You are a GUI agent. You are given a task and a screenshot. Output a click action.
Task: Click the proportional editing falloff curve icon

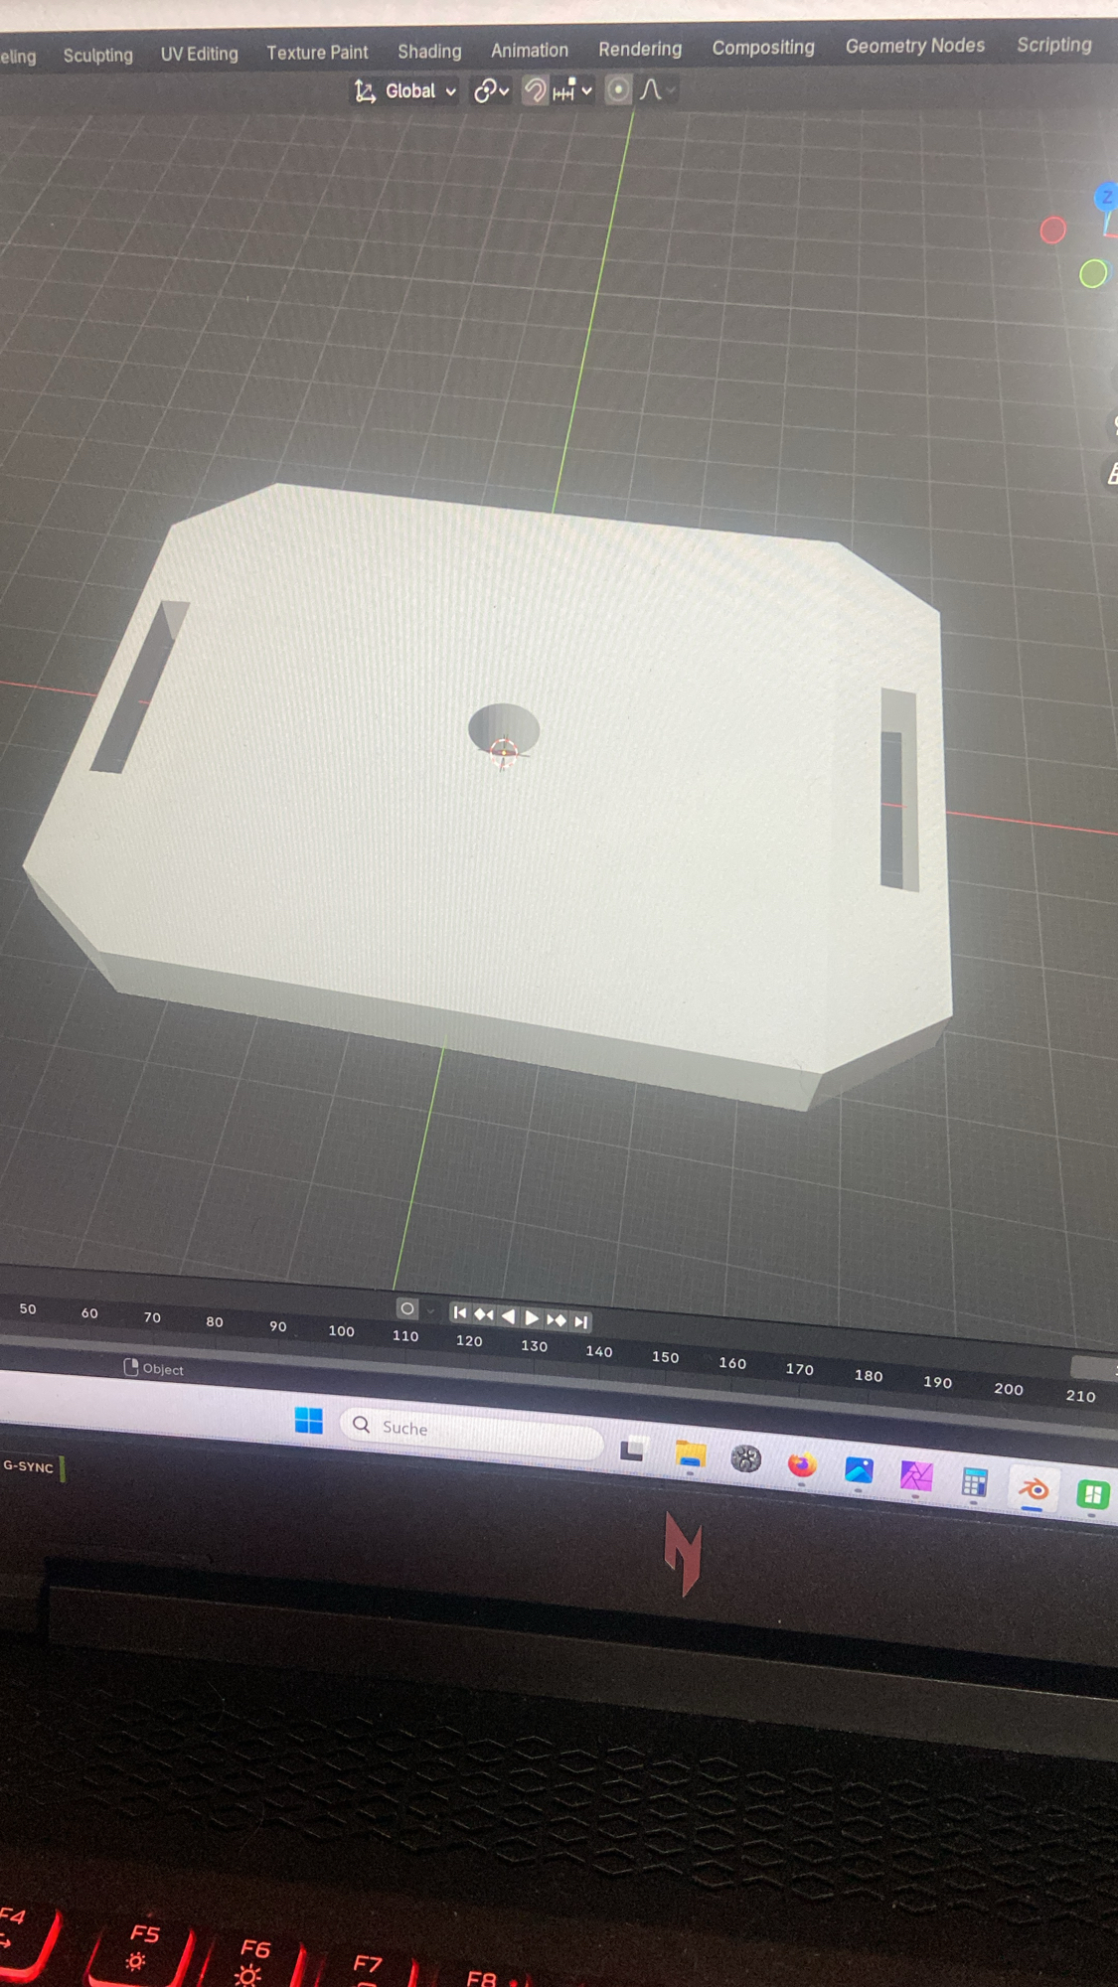click(x=652, y=90)
